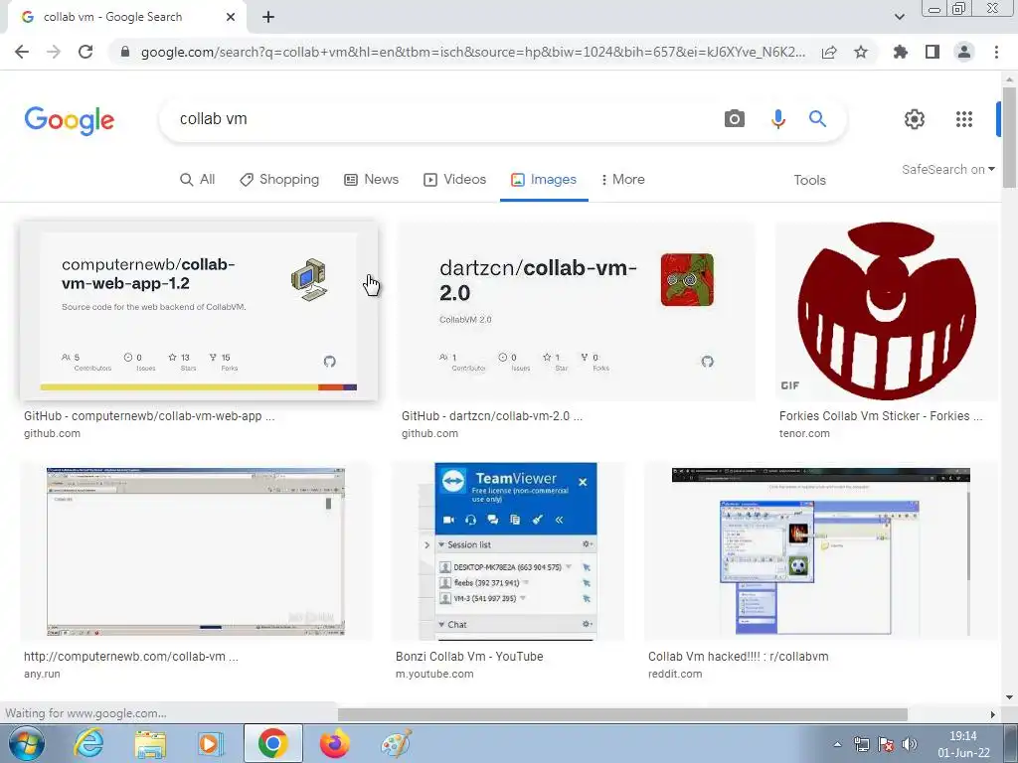This screenshot has height=763, width=1018.
Task: Open the TeamViewer Bonzi Collab Vm thumbnail
Action: (x=508, y=551)
